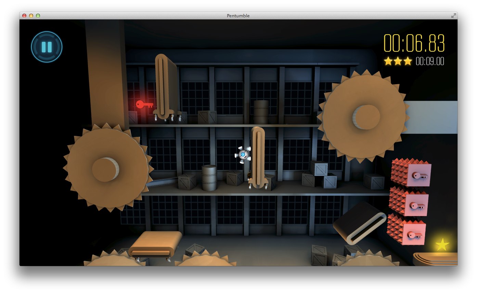The height and width of the screenshot is (293, 477).
Task: Click the large spiked gear on the right
Action: pos(364,116)
